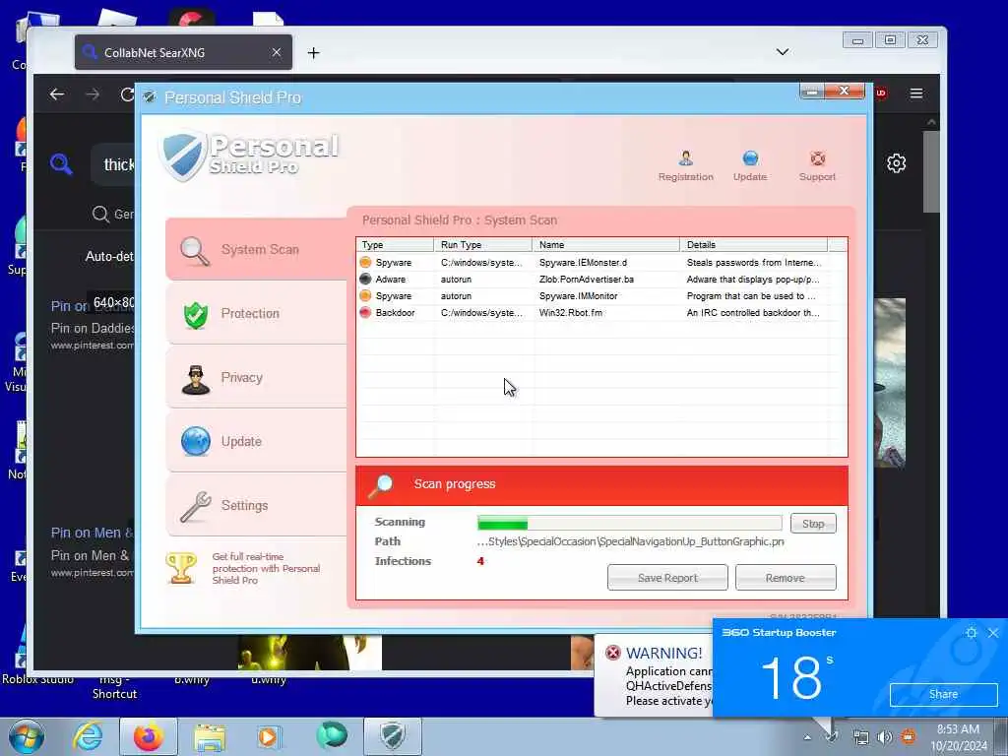Close the 360 Startup Booster popup

click(993, 633)
